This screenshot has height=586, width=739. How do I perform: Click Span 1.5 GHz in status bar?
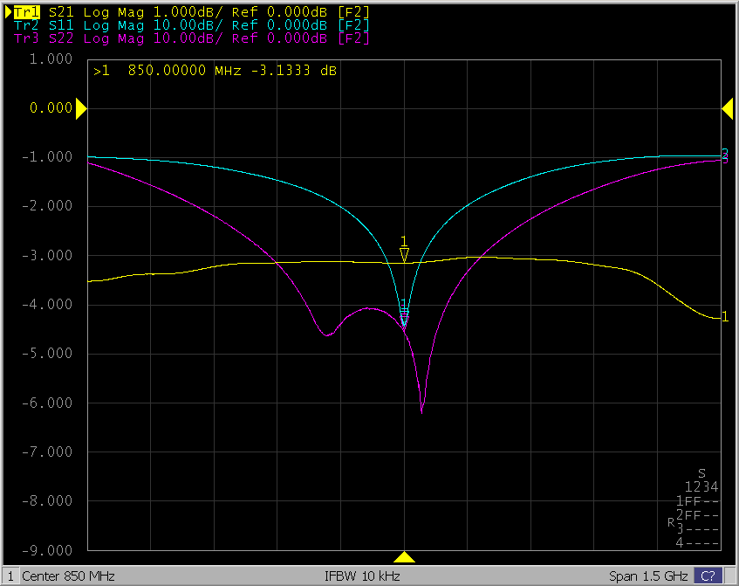pyautogui.click(x=647, y=576)
